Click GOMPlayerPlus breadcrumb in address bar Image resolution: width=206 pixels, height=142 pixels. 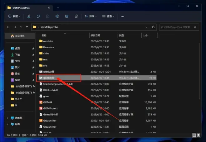coord(49,27)
